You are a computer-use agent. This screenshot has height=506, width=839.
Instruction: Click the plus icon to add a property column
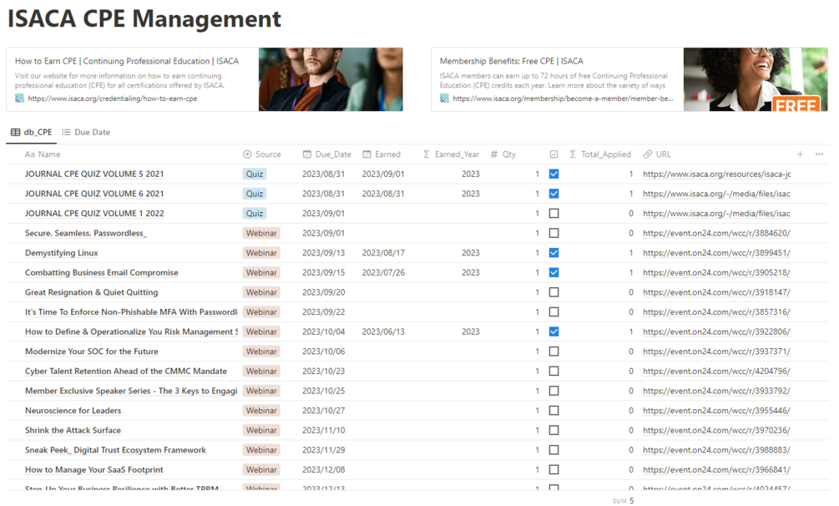click(x=800, y=154)
